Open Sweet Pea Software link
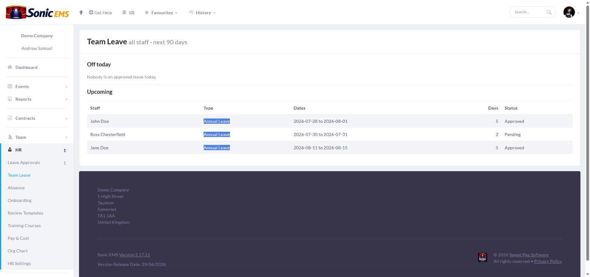The height and width of the screenshot is (277, 590). pos(529,255)
